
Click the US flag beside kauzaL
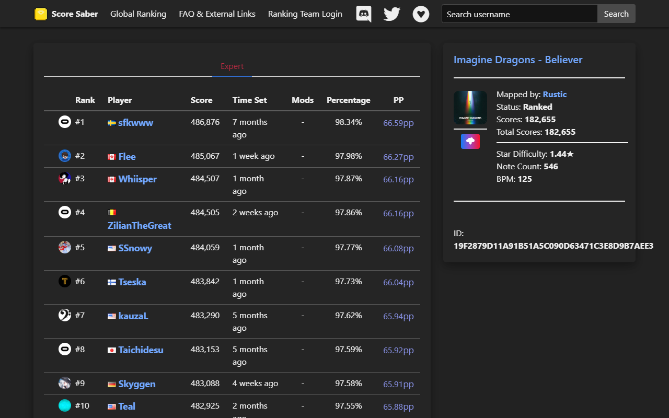pos(112,317)
